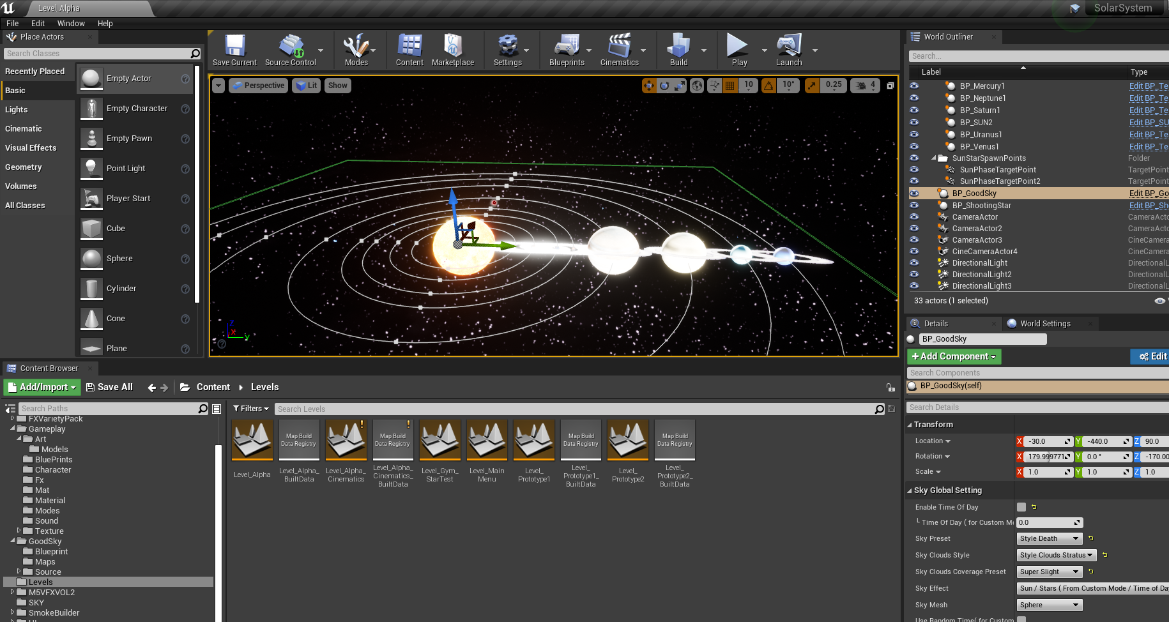1169x622 pixels.
Task: Click the Add Component button
Action: (x=954, y=356)
